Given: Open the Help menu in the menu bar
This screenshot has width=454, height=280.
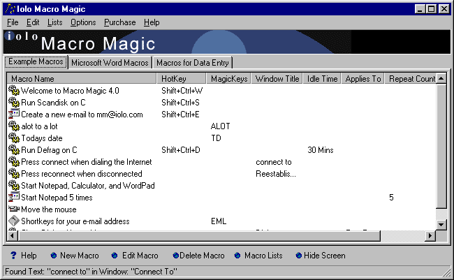Looking at the screenshot, I should point(152,22).
